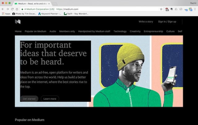This screenshot has width=198, height=125.
Task: Open the Members only section
Action: pyautogui.click(x=67, y=31)
